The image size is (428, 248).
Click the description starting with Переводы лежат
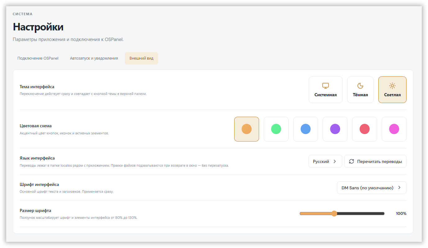click(x=124, y=166)
